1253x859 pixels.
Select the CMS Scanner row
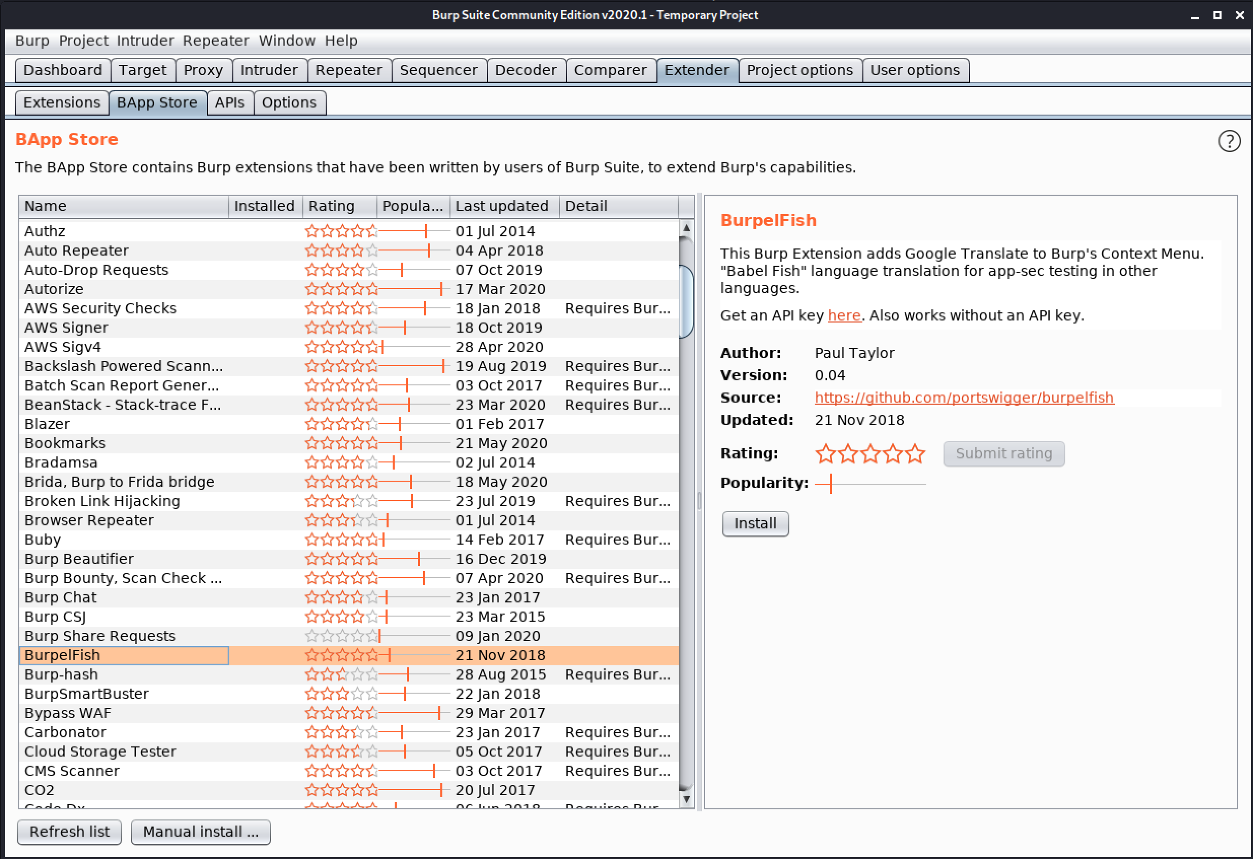click(349, 771)
